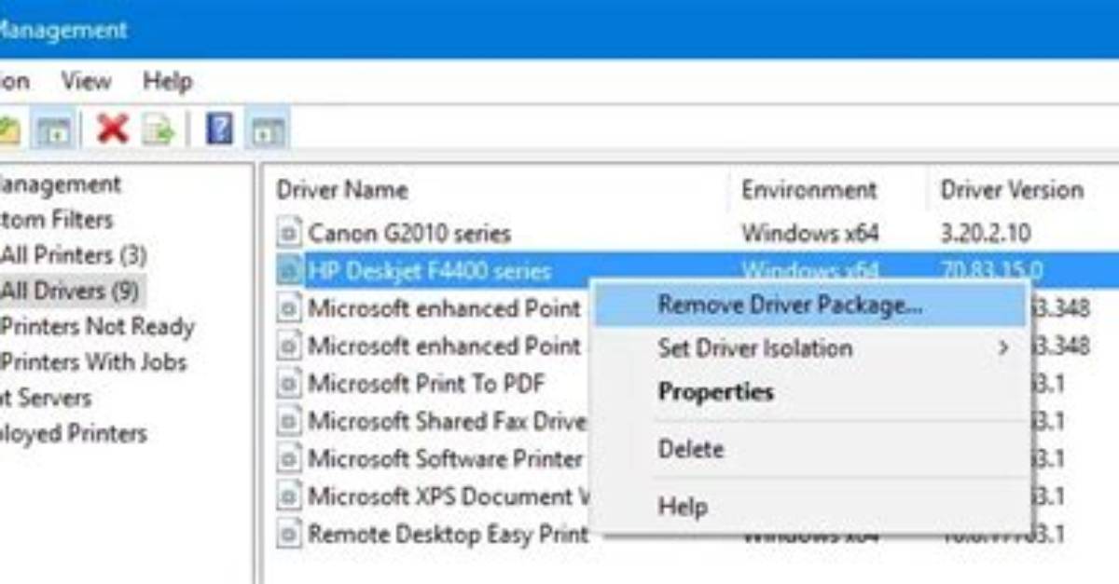Choose Delete in the context menu
Screen dimensions: 1119x584
[x=811, y=449]
